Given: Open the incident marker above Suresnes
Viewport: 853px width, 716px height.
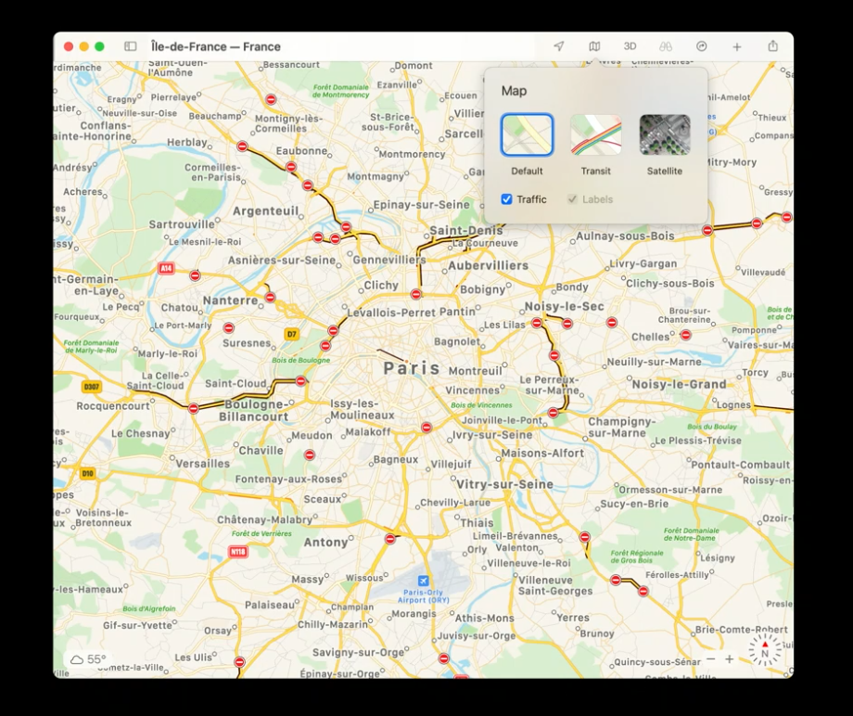Looking at the screenshot, I should click(228, 328).
